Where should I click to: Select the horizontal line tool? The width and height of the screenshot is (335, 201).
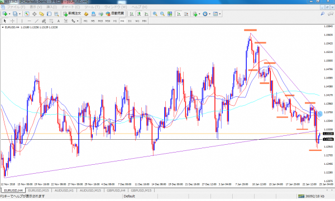(29, 21)
